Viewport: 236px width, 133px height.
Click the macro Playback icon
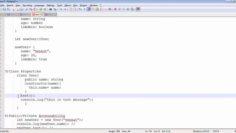click(x=124, y=9)
